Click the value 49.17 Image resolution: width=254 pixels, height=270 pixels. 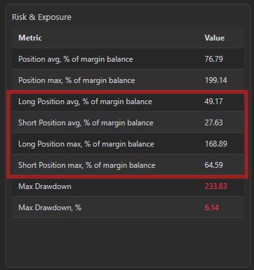coord(214,102)
